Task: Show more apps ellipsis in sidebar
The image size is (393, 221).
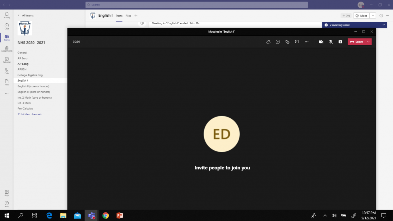Action: coord(7,93)
